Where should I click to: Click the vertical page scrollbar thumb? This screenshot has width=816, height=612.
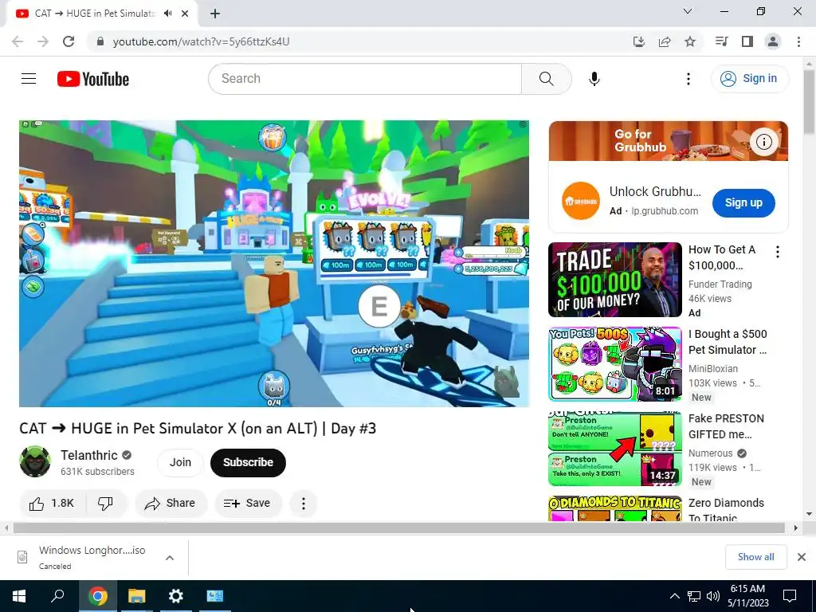coord(810,101)
